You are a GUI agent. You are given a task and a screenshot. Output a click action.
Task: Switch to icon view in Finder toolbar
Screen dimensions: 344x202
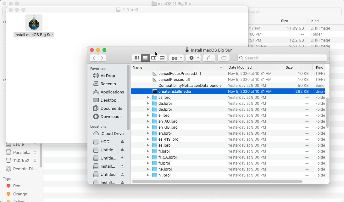coord(137,58)
